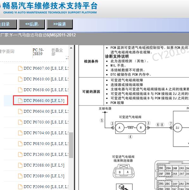189x190 pixels.
Task: Open DTC P0610:00 tree entry
Action: (46, 79)
